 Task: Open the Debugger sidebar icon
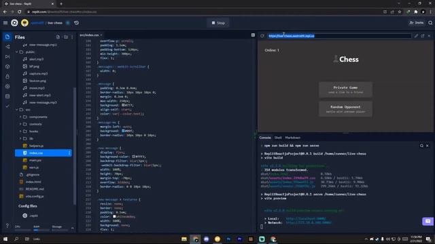click(x=7, y=57)
